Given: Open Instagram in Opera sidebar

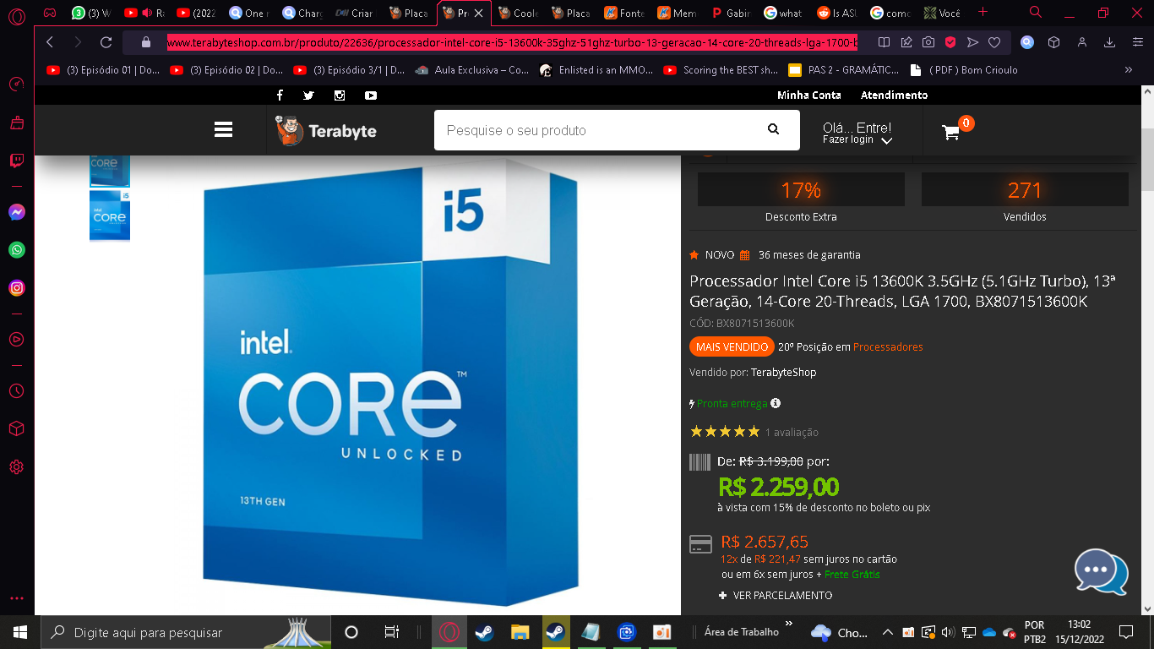Looking at the screenshot, I should pos(17,288).
